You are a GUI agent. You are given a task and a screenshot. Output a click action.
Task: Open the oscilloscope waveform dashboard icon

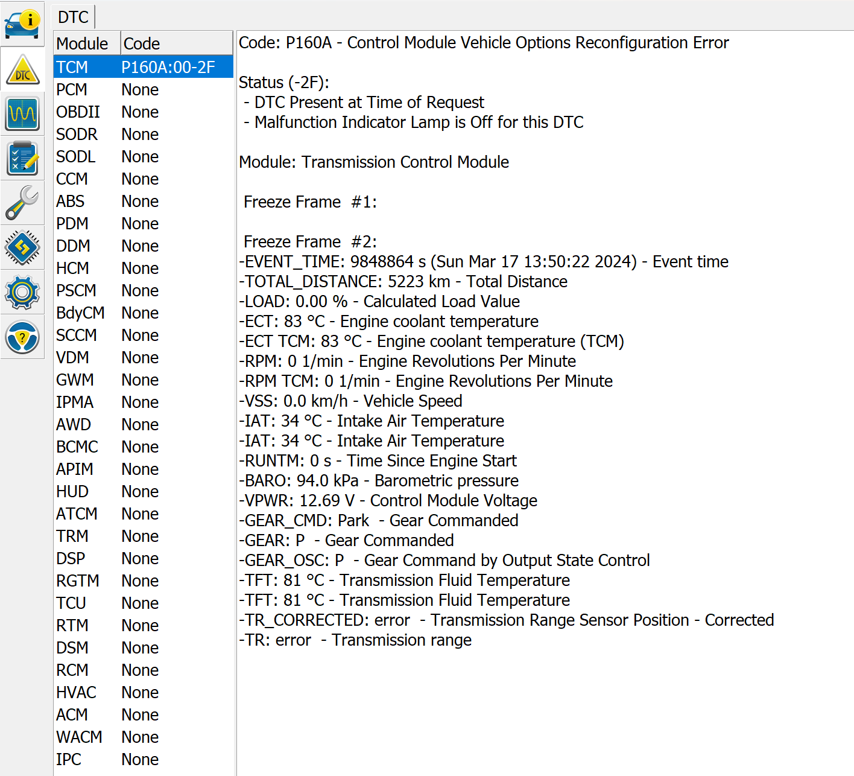coord(22,113)
